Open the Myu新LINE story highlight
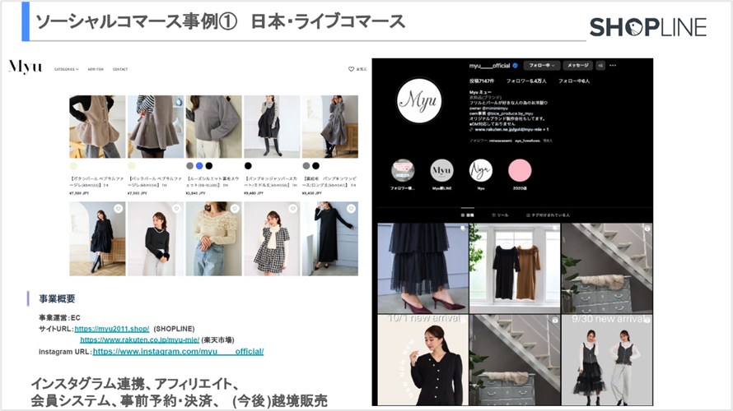 (441, 170)
